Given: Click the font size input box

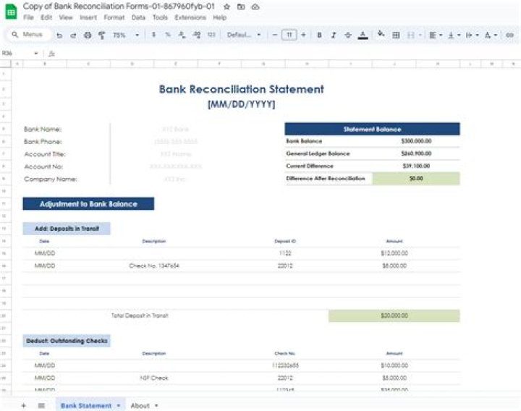Looking at the screenshot, I should (289, 35).
